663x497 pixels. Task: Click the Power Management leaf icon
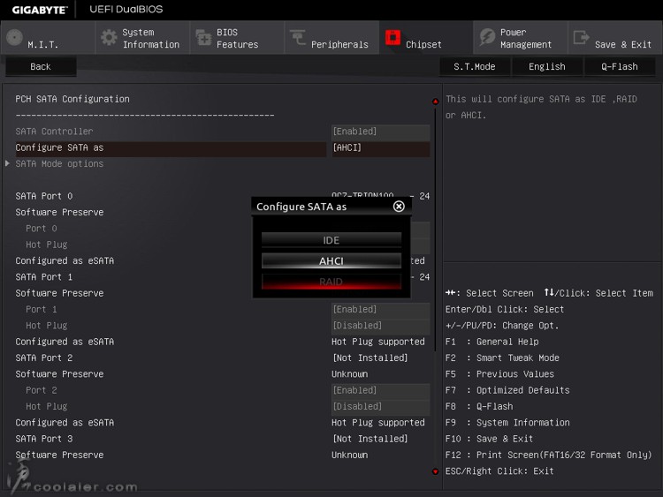click(x=487, y=38)
